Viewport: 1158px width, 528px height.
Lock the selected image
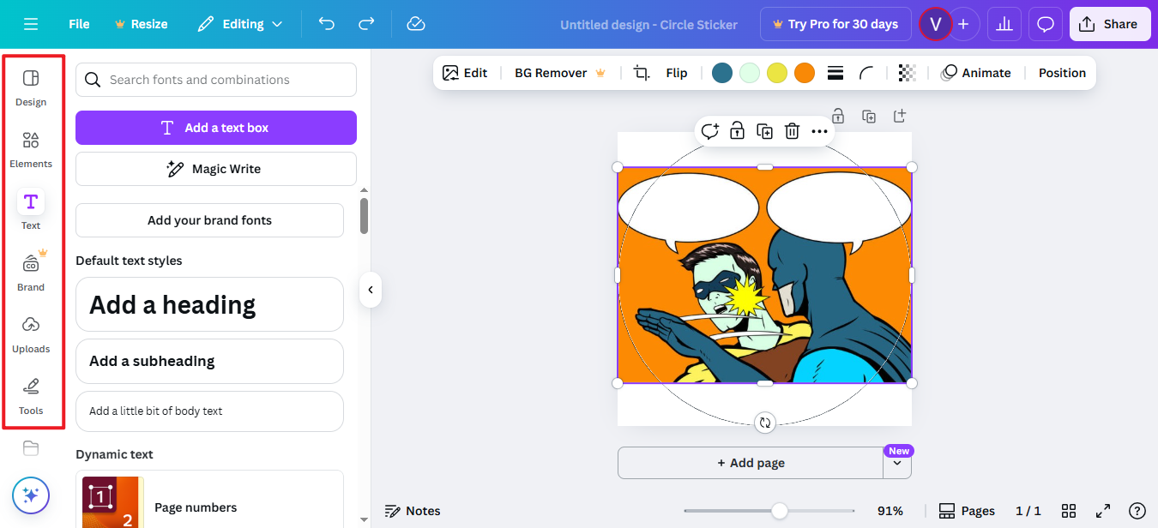[737, 131]
